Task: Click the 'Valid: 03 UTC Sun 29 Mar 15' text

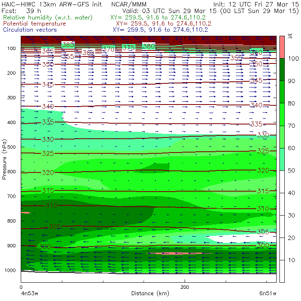Action: (x=170, y=11)
